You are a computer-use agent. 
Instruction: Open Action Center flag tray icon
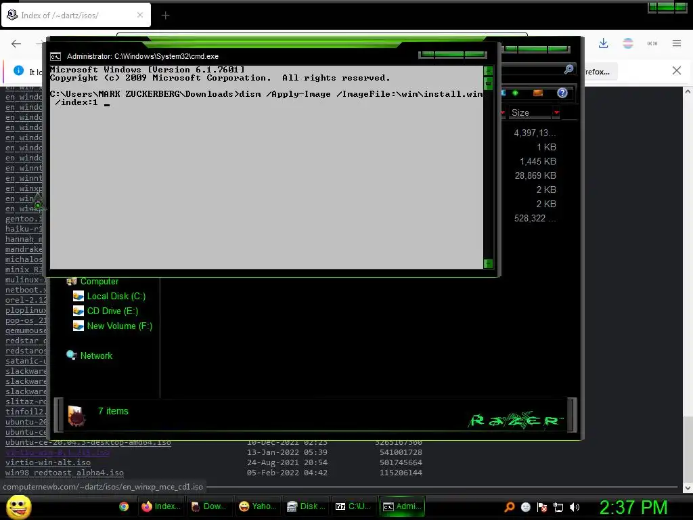[542, 507]
